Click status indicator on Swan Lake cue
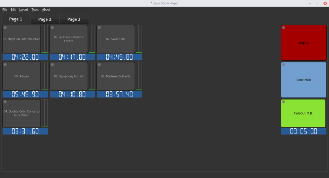This screenshot has height=178, width=329. coord(99,28)
